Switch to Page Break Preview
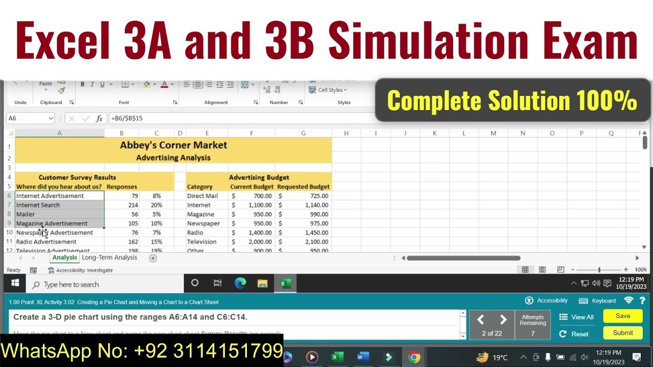Image resolution: width=653 pixels, height=367 pixels. click(x=560, y=270)
